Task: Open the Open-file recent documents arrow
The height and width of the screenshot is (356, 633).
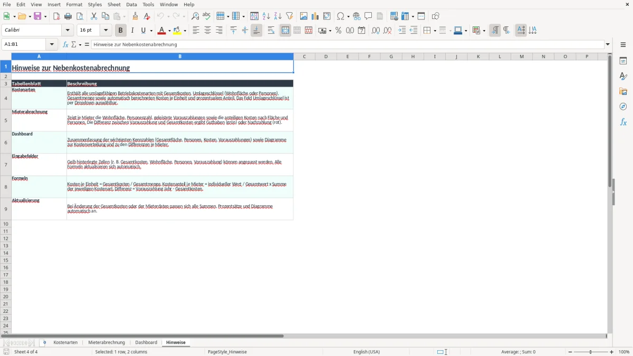Action: pyautogui.click(x=29, y=16)
